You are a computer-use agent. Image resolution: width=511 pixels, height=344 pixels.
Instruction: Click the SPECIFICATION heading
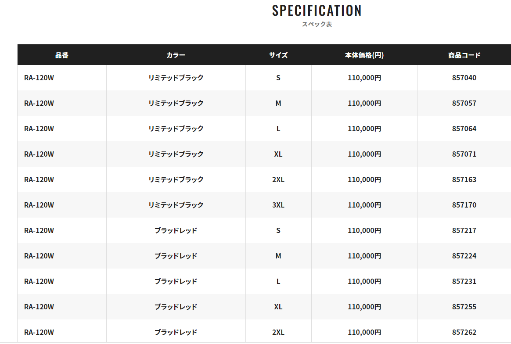click(x=317, y=11)
